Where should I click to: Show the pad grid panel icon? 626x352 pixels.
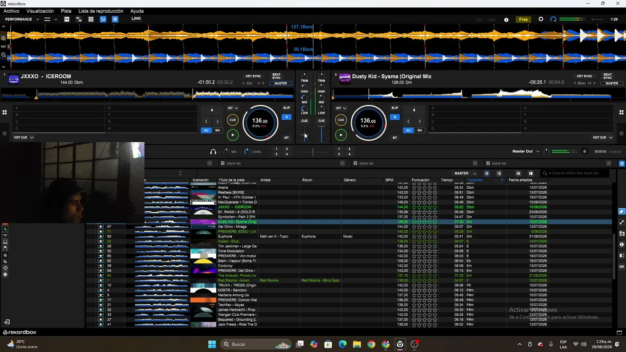coord(91,19)
